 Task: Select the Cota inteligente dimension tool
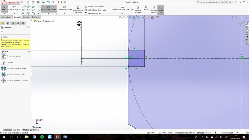(14, 8)
